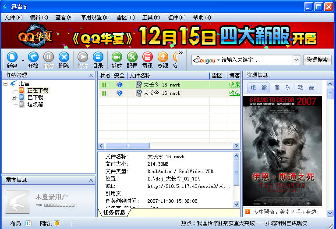Close the 雷友信息 panel
This screenshot has height=229, width=336.
pyautogui.click(x=91, y=180)
